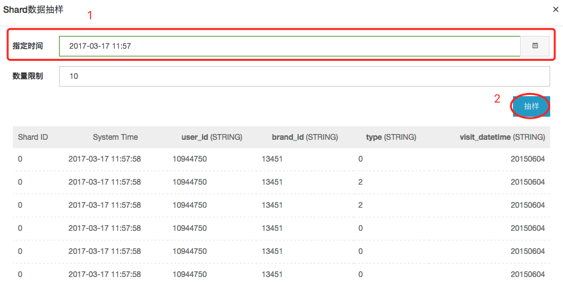
Task: Select first data row's brand_id value 13451
Action: click(x=272, y=159)
